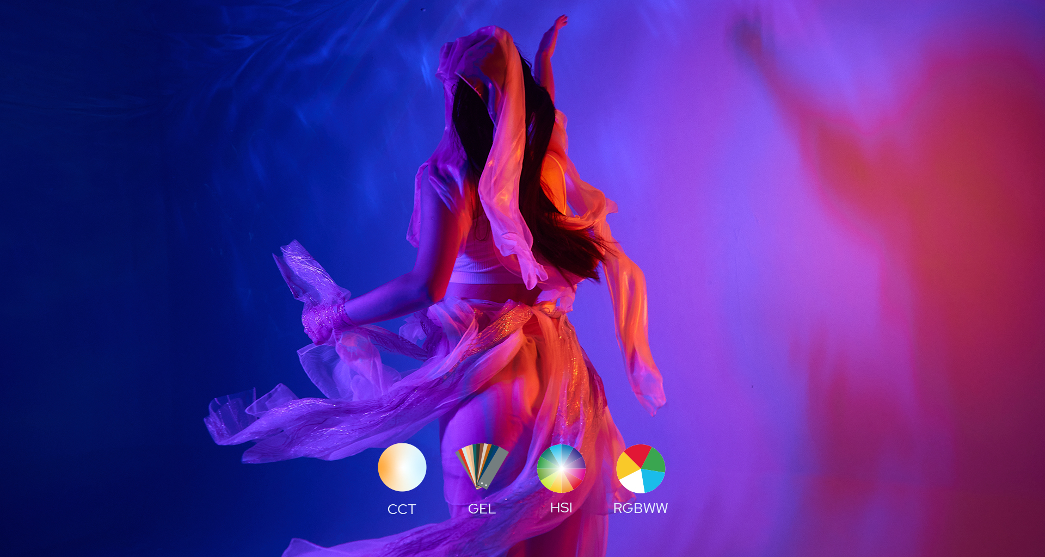Click the CCT gradient orb icon
The width and height of the screenshot is (1045, 557).
(402, 467)
